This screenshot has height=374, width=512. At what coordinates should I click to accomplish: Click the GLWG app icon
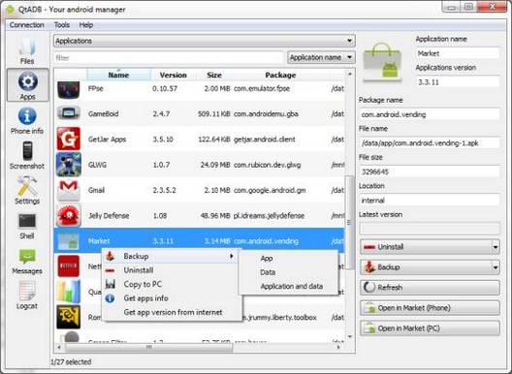tap(68, 164)
